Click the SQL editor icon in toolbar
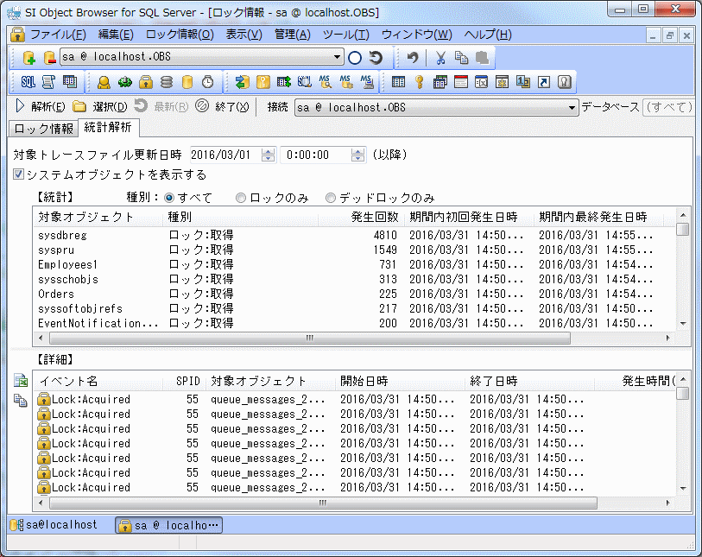 pyautogui.click(x=28, y=82)
